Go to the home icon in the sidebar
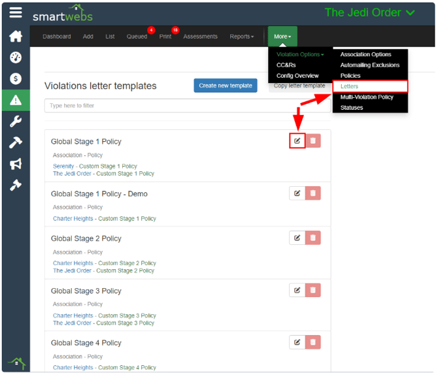Viewport: 438px width, 373px height. point(15,36)
